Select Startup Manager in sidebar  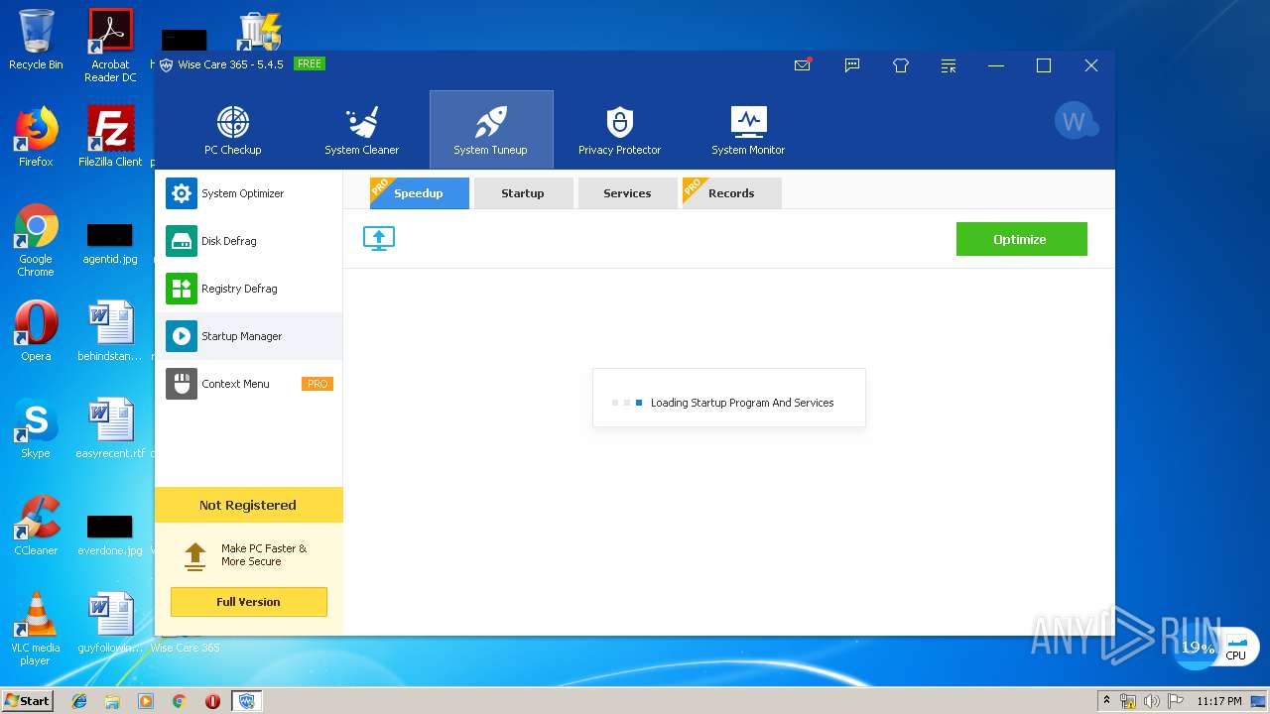coord(249,336)
